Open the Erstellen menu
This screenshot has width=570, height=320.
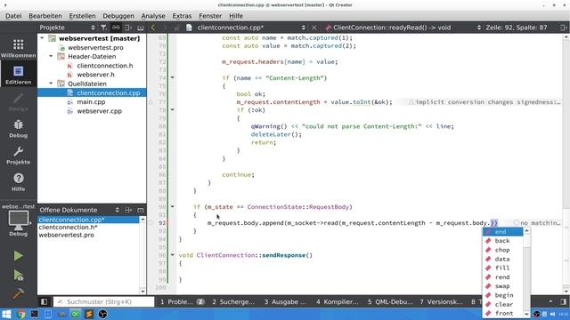point(82,16)
